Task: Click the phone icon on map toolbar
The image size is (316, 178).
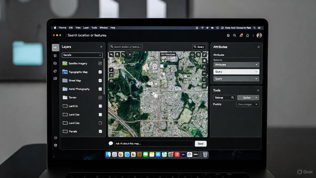Action: tap(124, 55)
